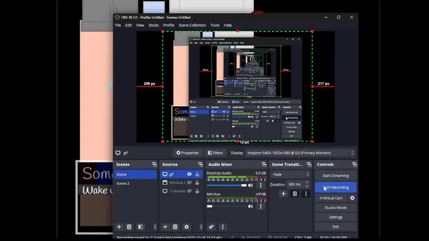Adjust the Desktop Audio volume slider
Viewport: 429px width, 241px height.
pyautogui.click(x=226, y=185)
